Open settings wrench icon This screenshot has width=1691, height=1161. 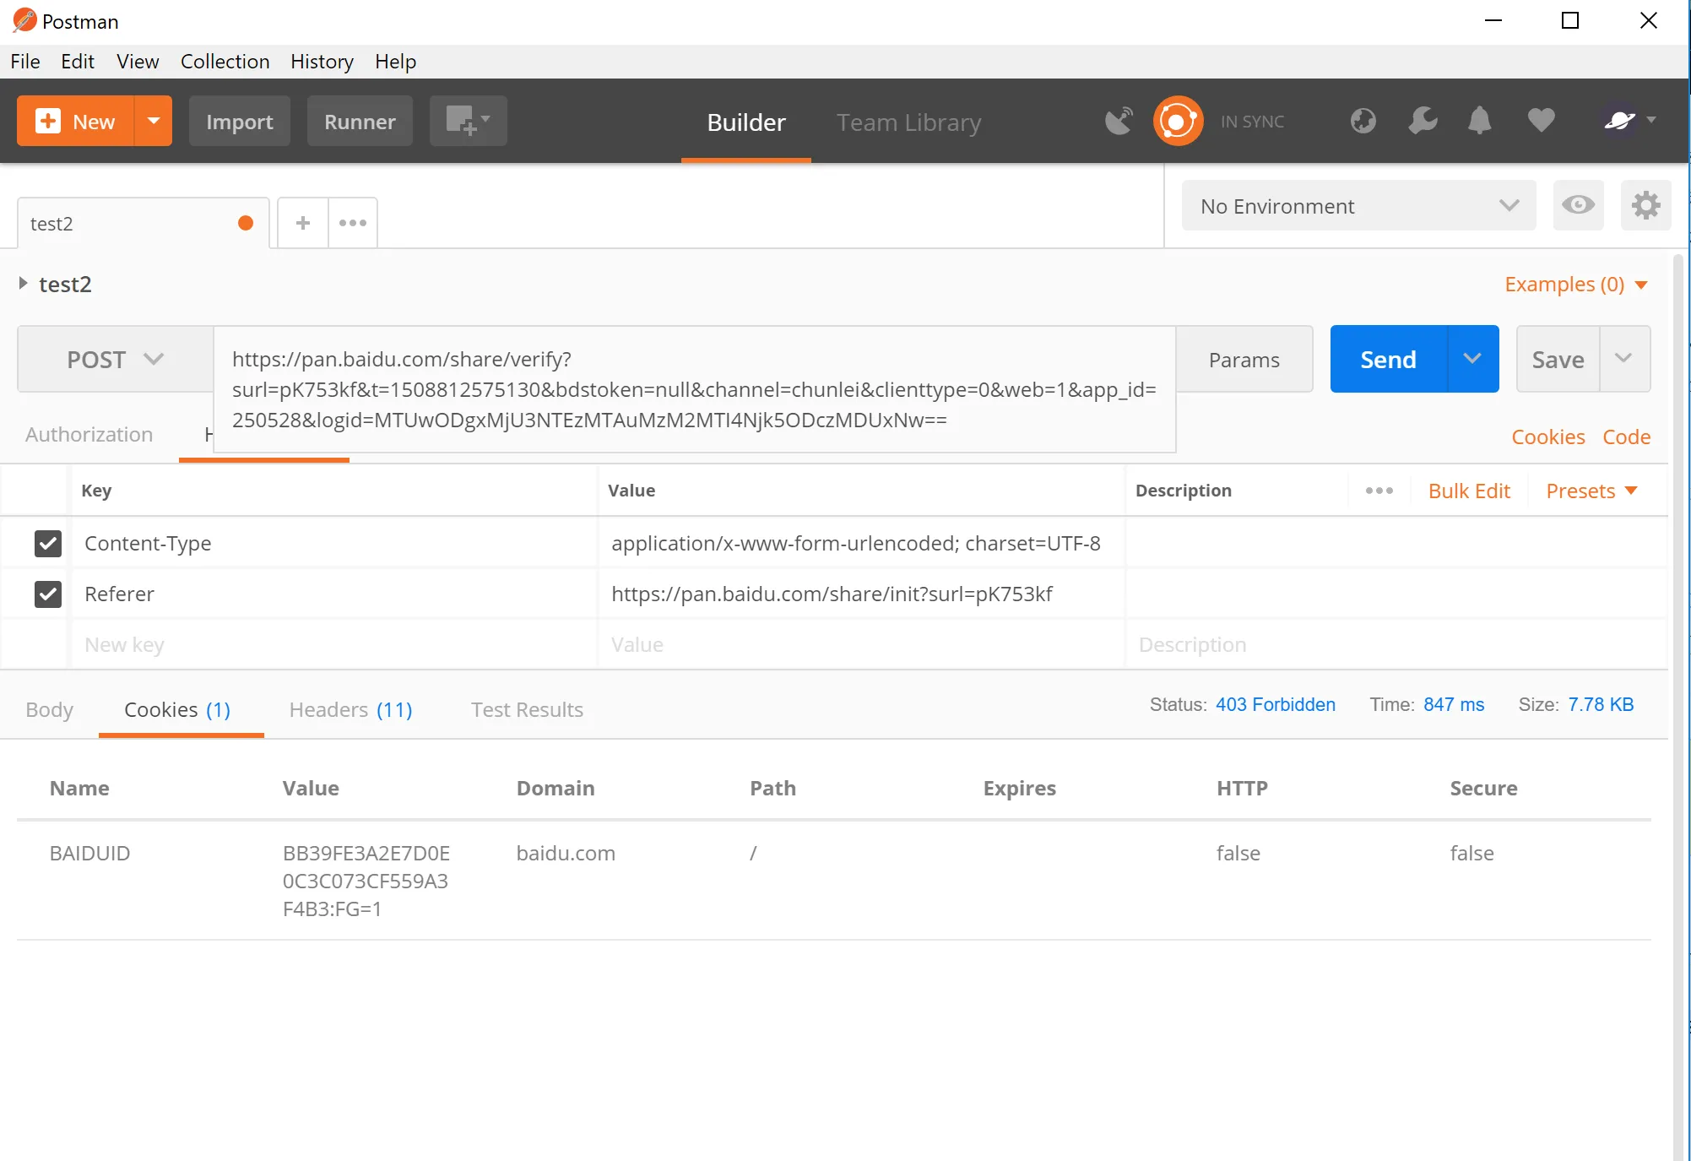[x=1423, y=122]
